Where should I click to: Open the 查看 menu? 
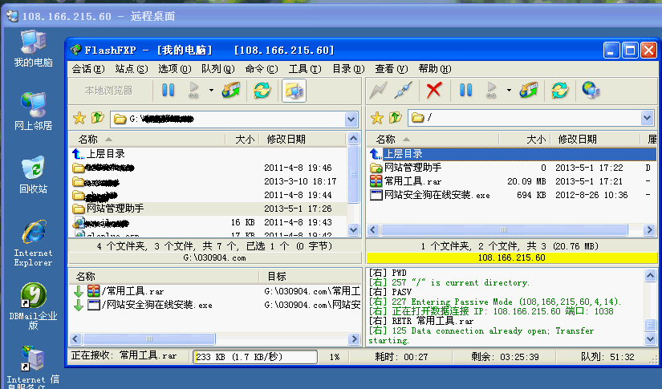coord(392,69)
